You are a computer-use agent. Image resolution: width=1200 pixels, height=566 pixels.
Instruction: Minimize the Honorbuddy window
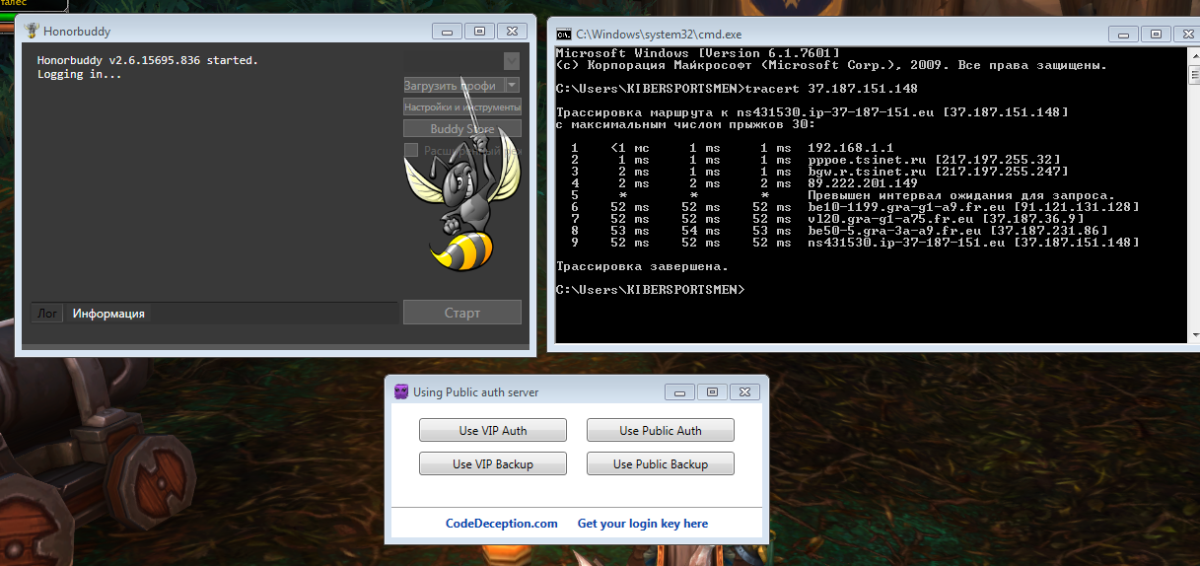(449, 31)
